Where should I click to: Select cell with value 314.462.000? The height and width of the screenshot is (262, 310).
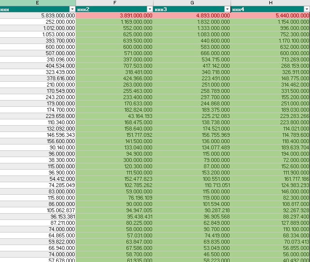click(270, 85)
